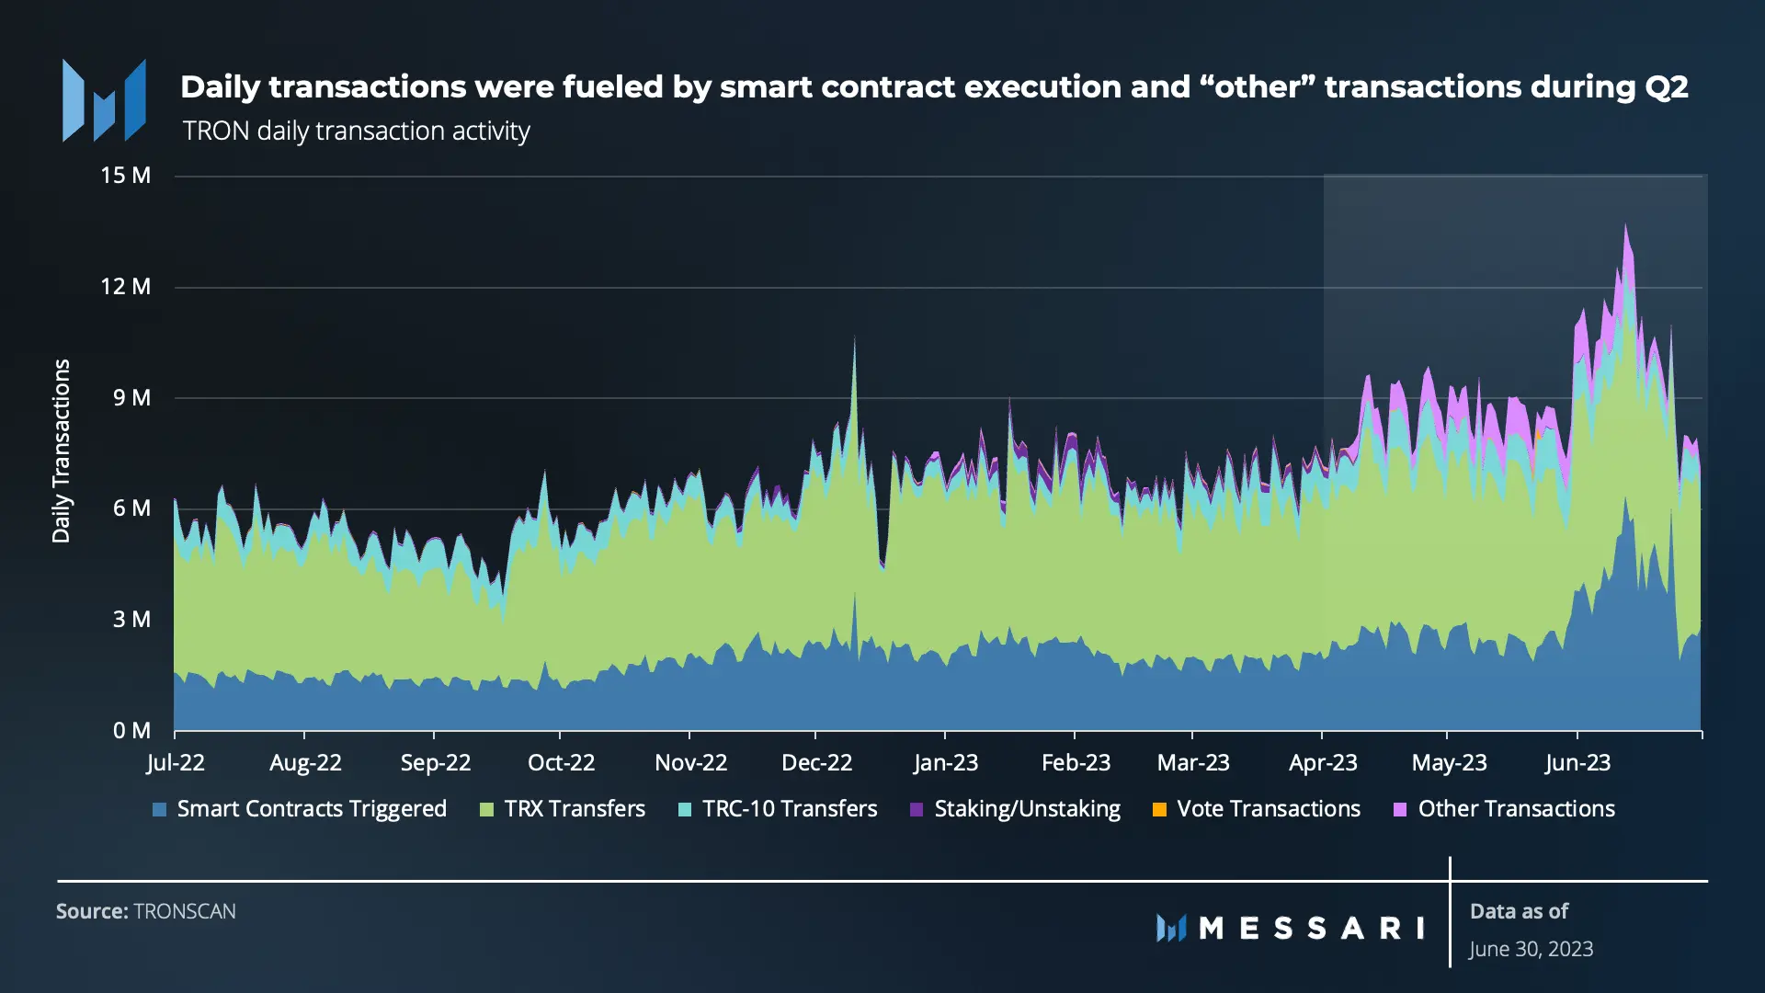The width and height of the screenshot is (1765, 993).
Task: Toggle the Other Transactions legend label
Action: click(1516, 809)
